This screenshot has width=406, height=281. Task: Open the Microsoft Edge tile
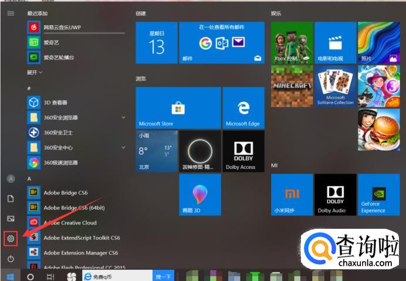(243, 108)
